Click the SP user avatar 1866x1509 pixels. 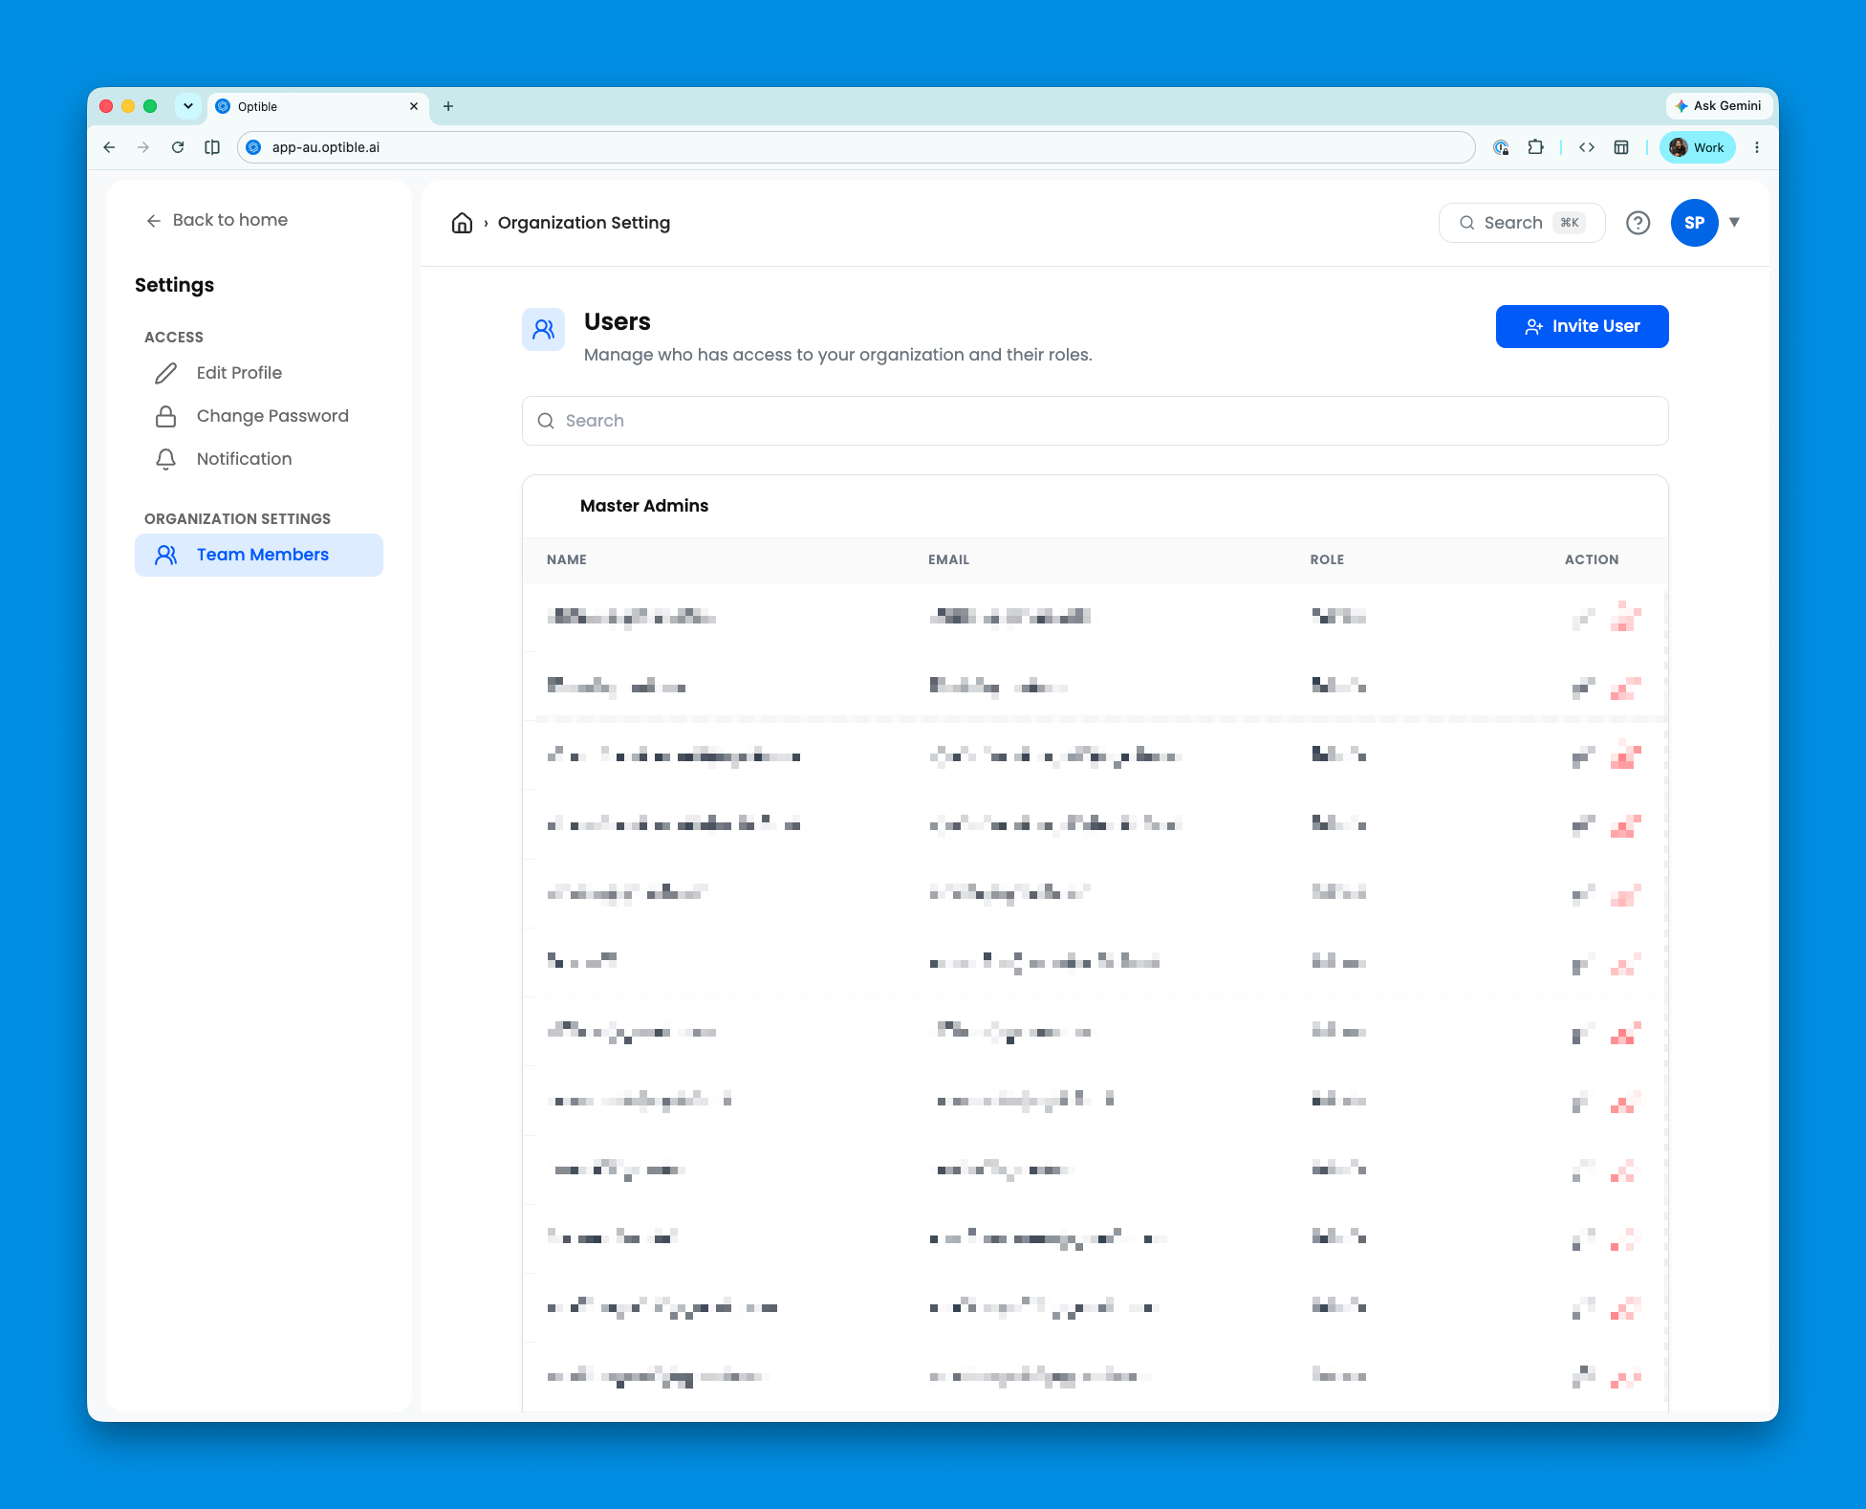tap(1694, 223)
